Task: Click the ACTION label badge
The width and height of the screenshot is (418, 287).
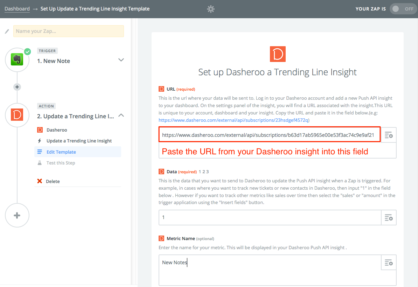Action: coord(46,106)
